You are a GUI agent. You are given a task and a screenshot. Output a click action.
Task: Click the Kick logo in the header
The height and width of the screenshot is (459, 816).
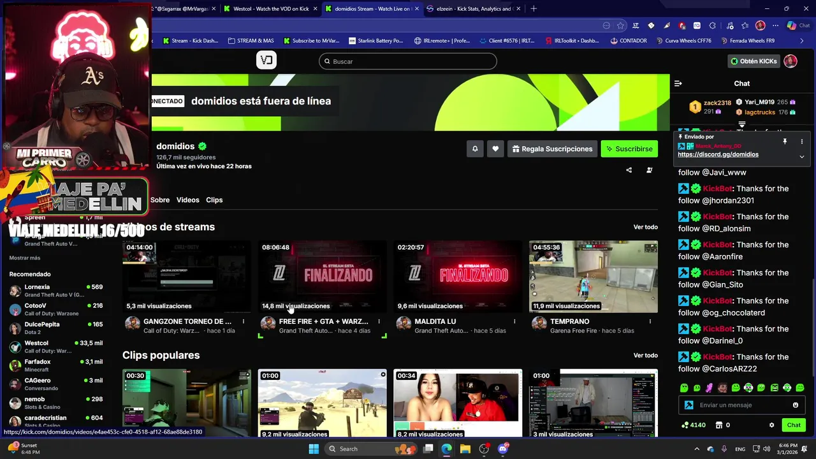(x=266, y=61)
